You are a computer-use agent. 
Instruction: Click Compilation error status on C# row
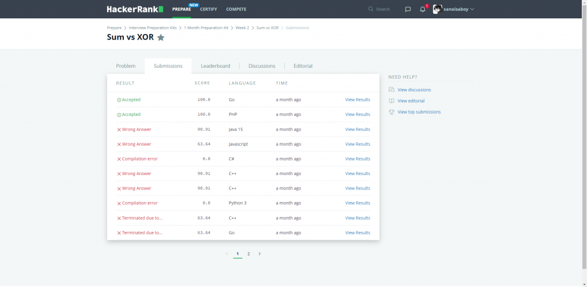click(138, 159)
